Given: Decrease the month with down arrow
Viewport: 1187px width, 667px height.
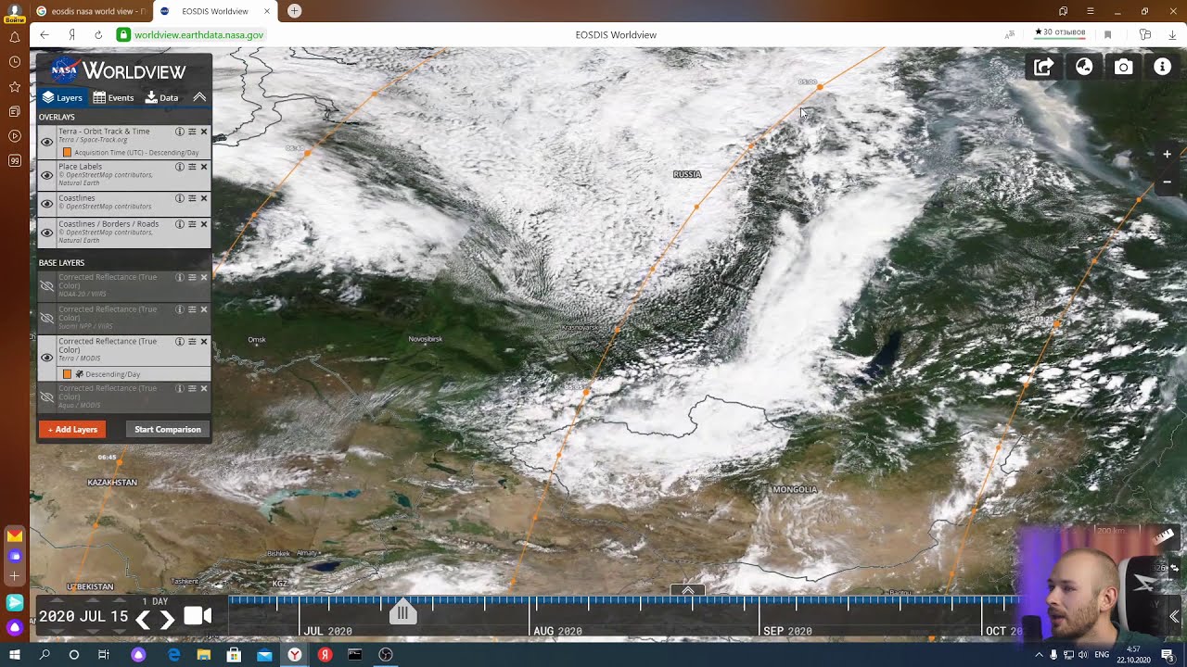Looking at the screenshot, I should pyautogui.click(x=92, y=631).
